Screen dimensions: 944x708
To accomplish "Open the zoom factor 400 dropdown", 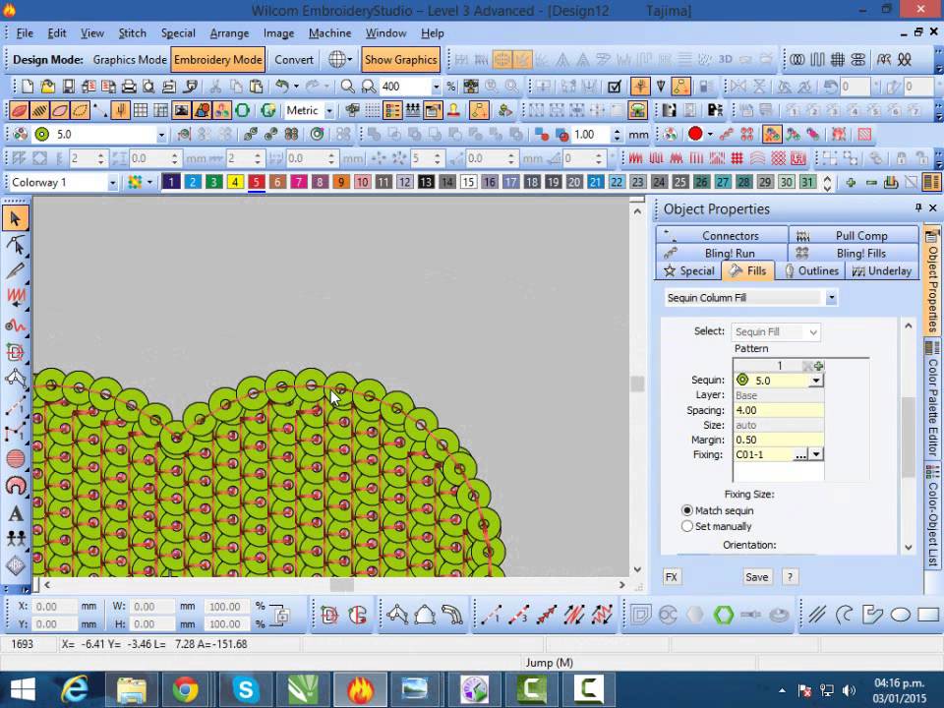I will [436, 87].
